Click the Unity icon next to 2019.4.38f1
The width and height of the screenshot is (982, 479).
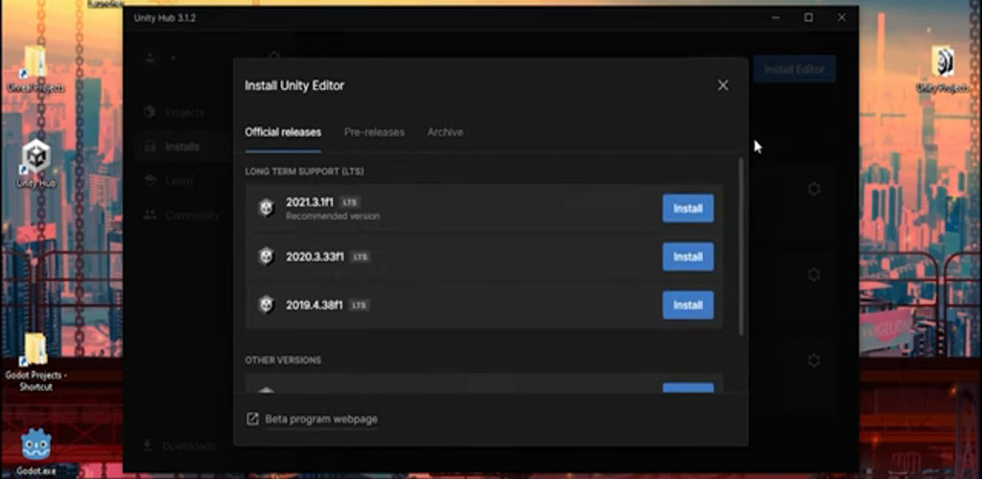click(267, 305)
